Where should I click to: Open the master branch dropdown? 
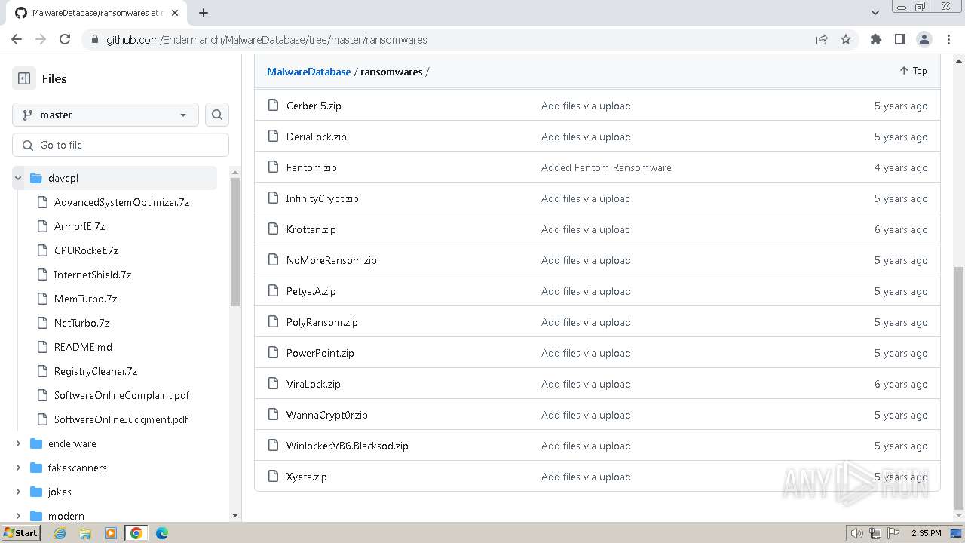(106, 115)
